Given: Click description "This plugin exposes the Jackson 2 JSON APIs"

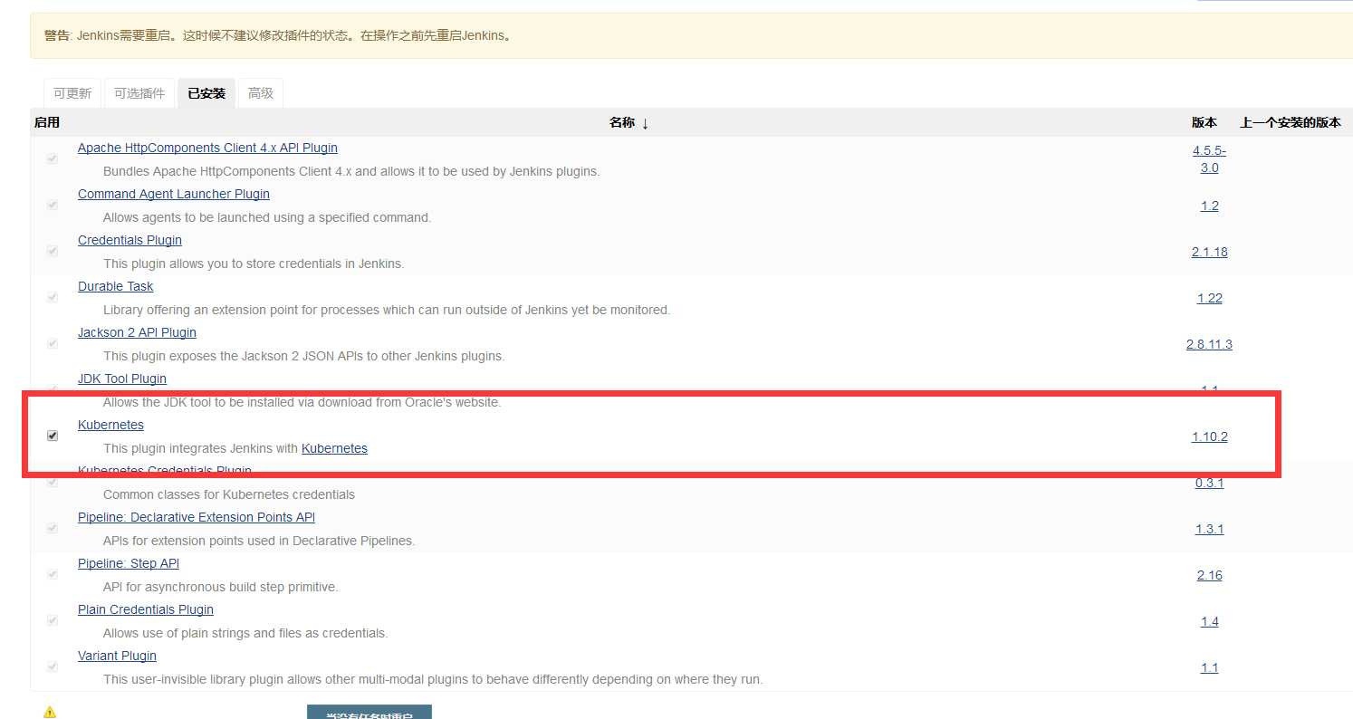Looking at the screenshot, I should (x=303, y=356).
